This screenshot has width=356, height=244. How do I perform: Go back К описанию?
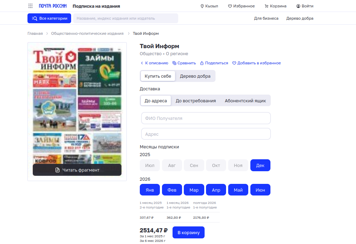coord(154,63)
